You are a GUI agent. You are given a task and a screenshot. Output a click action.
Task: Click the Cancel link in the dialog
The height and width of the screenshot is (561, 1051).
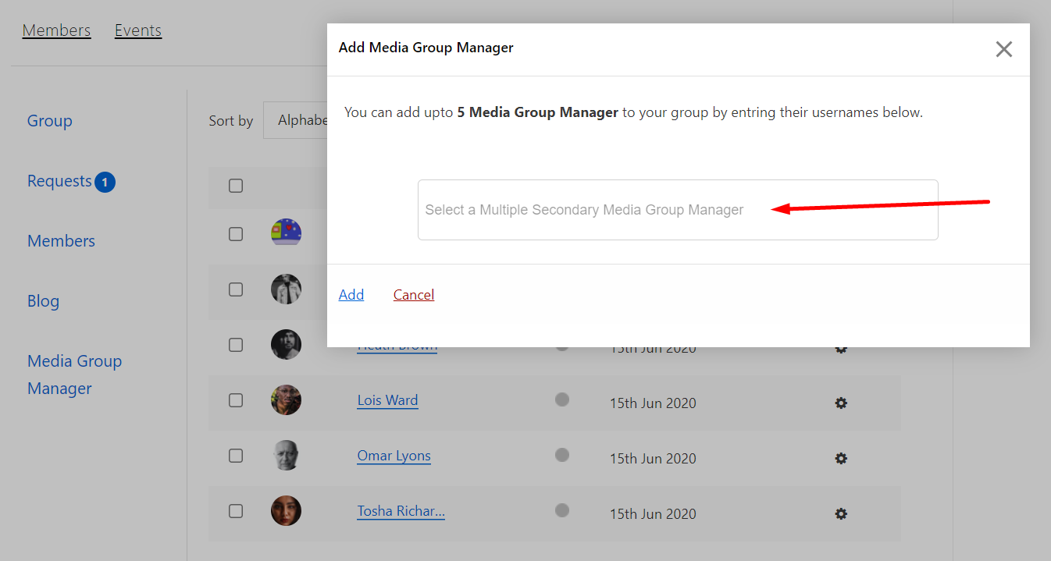pyautogui.click(x=413, y=294)
